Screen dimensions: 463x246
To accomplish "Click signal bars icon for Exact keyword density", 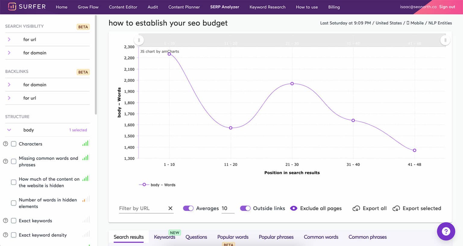I will pos(86,234).
